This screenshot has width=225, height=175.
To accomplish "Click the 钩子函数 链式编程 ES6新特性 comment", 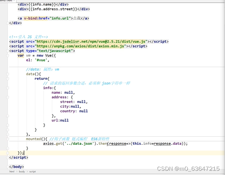I will (x=79, y=139).
